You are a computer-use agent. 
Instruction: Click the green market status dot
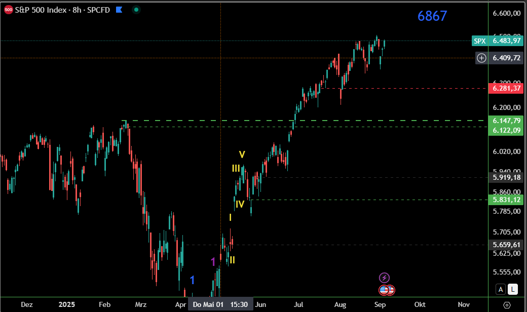136,10
